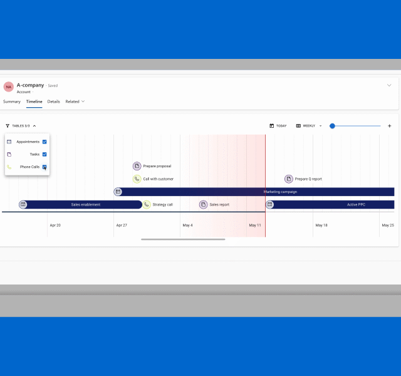The width and height of the screenshot is (401, 376).
Task: Click the "Call with customer" label
Action: (x=159, y=179)
